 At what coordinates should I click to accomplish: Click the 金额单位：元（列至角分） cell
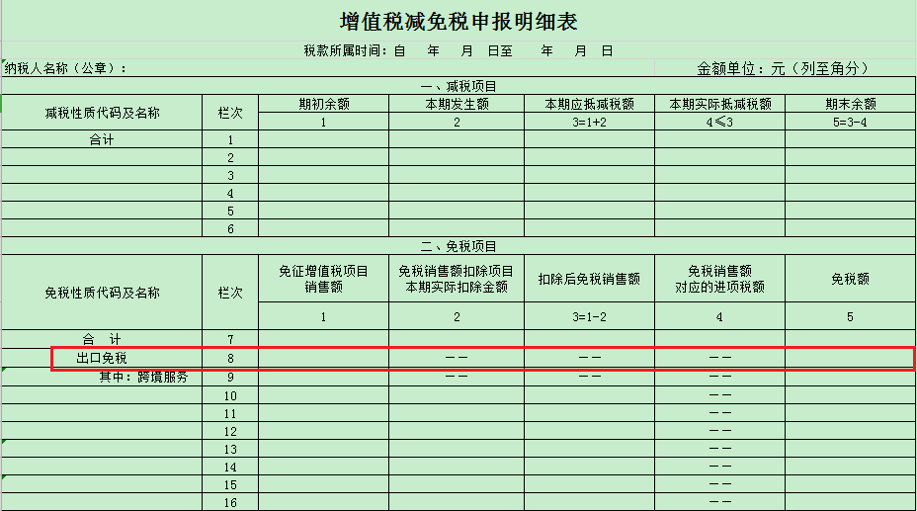coord(783,68)
